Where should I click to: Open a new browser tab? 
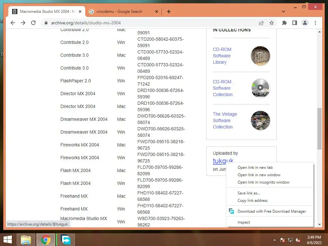169,12
